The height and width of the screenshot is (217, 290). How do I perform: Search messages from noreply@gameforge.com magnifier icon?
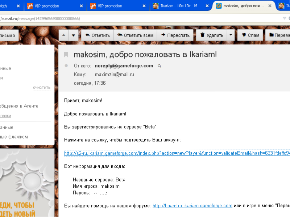coord(159,66)
